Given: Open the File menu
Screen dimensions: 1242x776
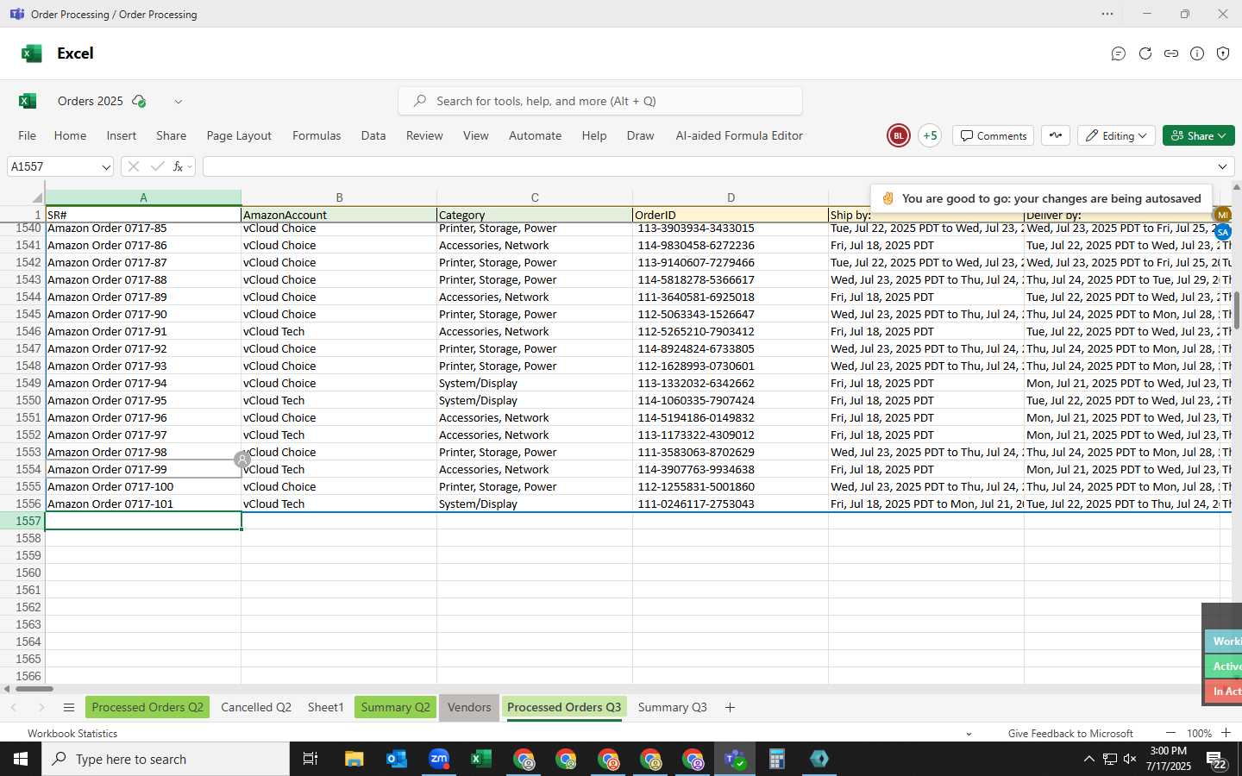Looking at the screenshot, I should click(28, 135).
